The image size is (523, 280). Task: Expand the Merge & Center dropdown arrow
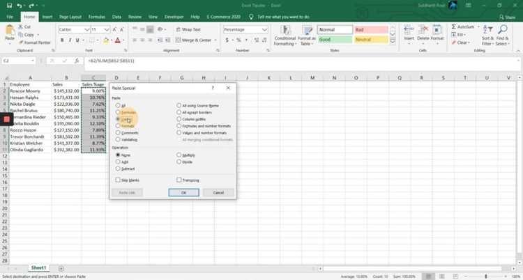215,40
